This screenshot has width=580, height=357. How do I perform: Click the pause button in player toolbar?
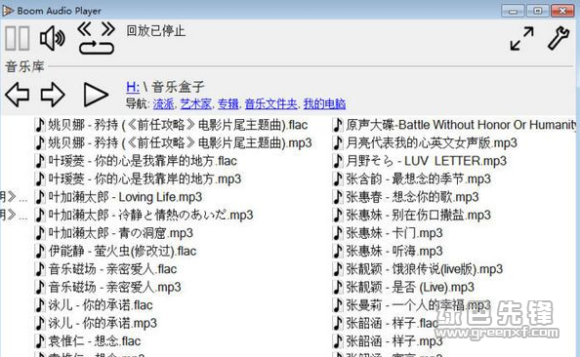[18, 38]
